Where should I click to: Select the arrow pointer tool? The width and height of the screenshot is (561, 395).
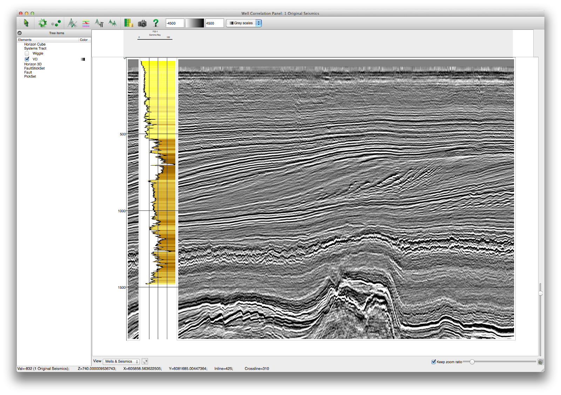tap(26, 23)
